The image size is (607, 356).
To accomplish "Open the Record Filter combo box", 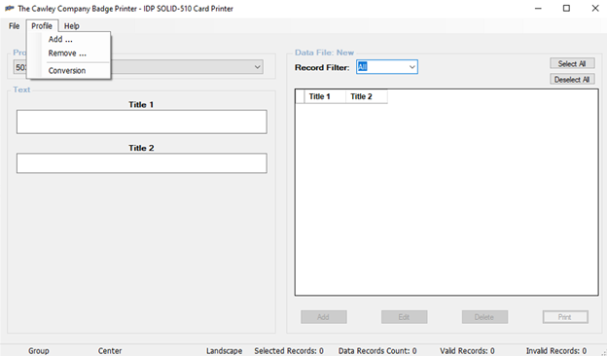I will click(x=411, y=67).
